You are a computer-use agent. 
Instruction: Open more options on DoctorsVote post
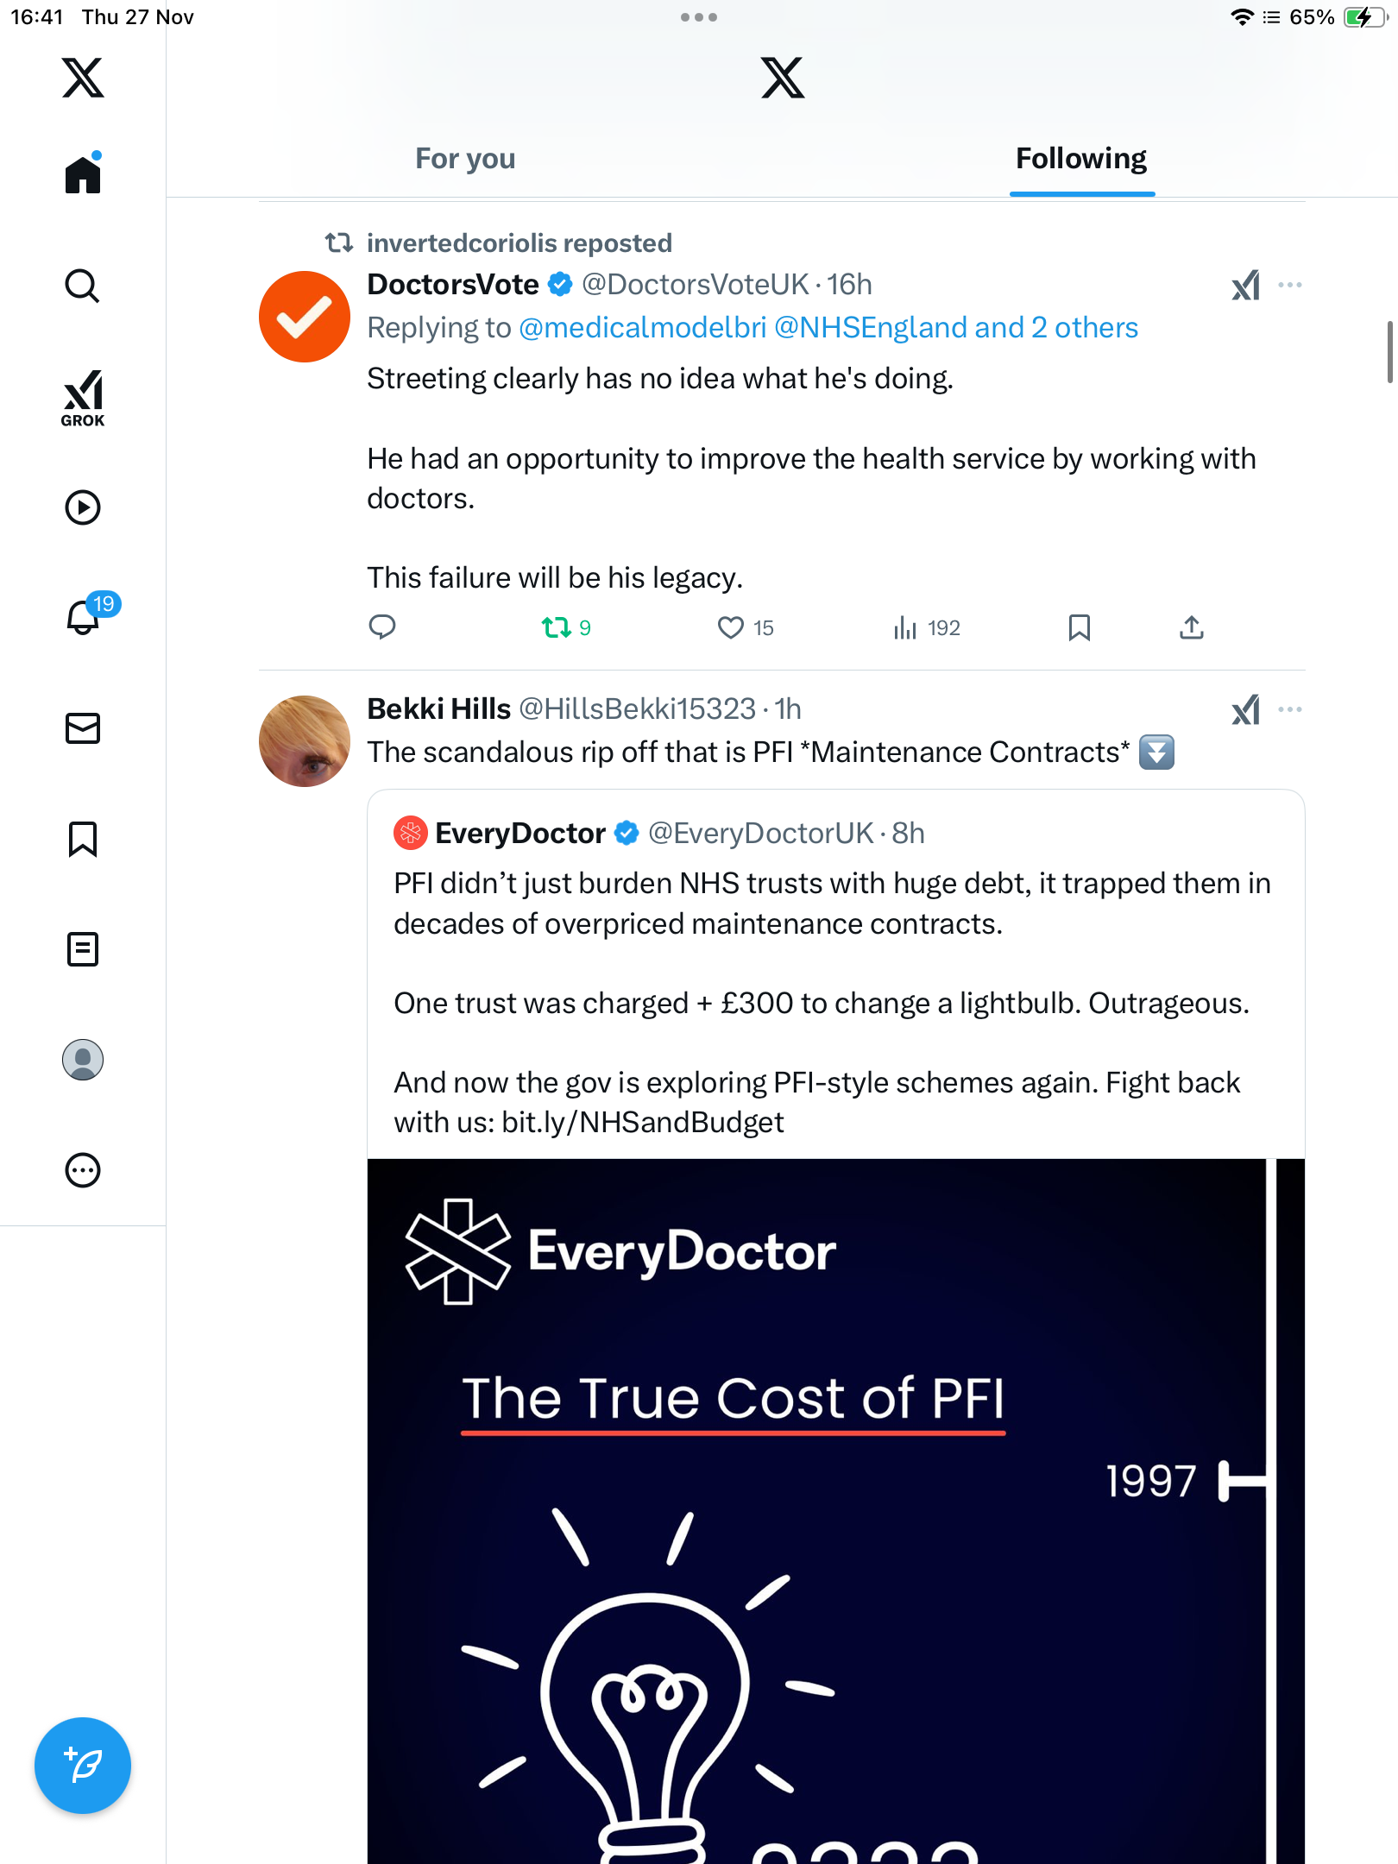point(1290,285)
